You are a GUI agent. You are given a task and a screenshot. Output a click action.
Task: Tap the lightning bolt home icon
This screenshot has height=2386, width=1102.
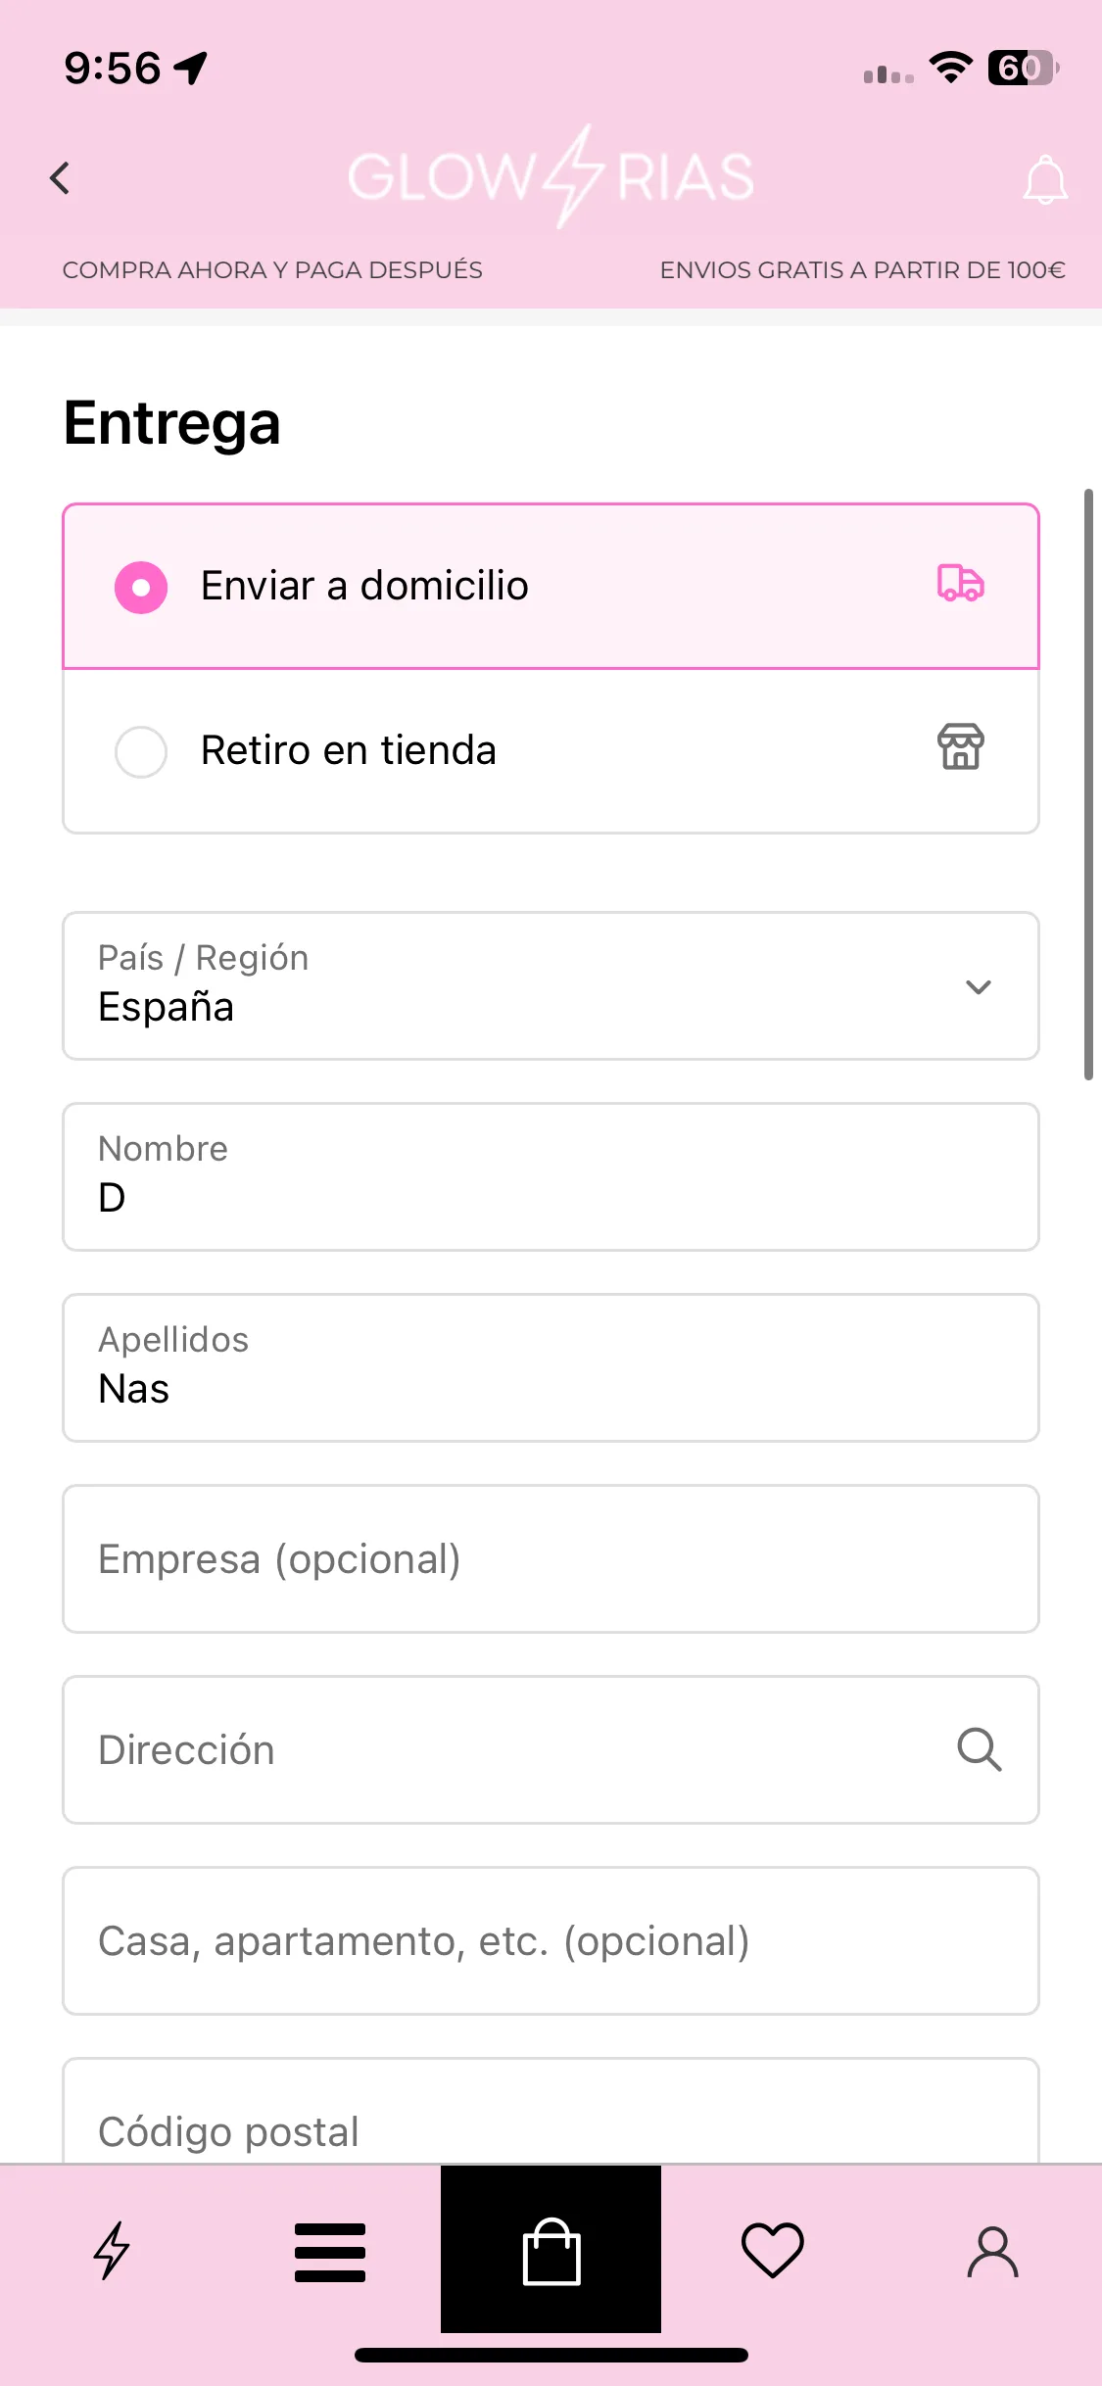click(x=111, y=2250)
